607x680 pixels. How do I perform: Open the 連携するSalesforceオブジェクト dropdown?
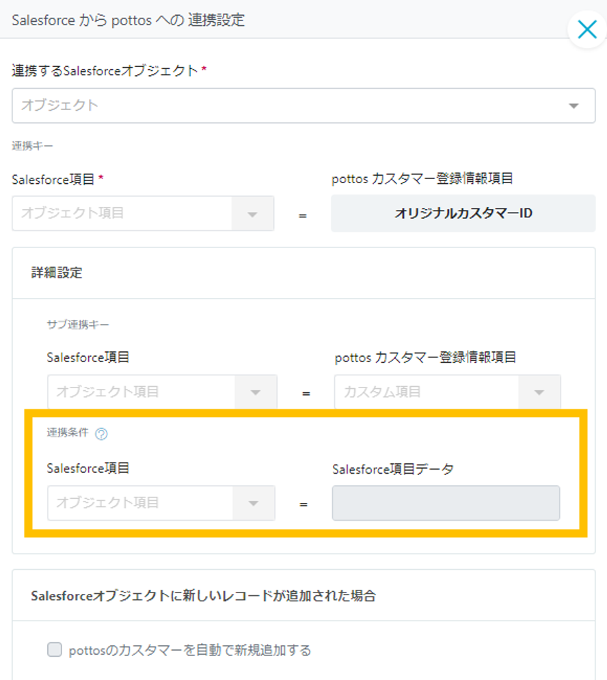[303, 106]
